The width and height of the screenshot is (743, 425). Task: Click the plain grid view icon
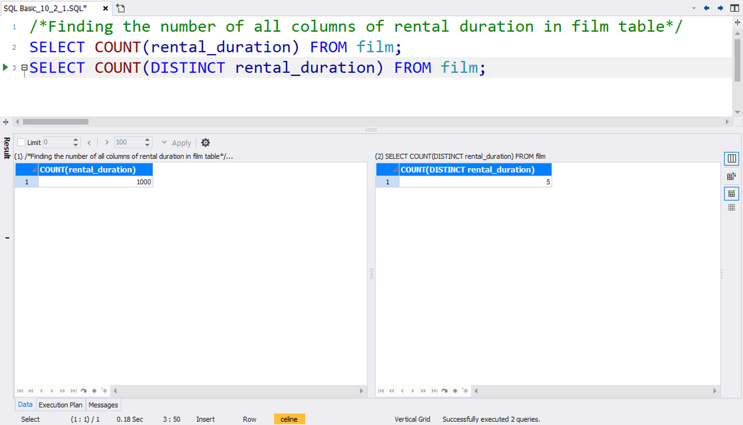pos(731,207)
